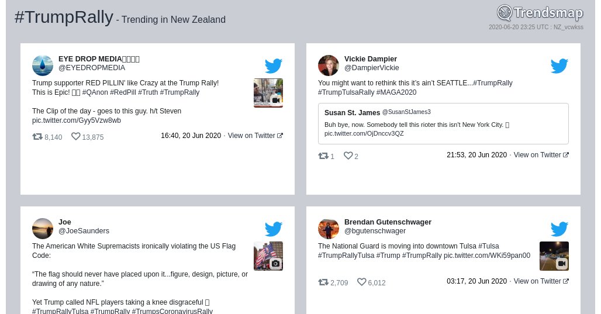Open pic.twitter.com/Gyy5Vzw8wb link
The height and width of the screenshot is (314, 601).
[76, 120]
